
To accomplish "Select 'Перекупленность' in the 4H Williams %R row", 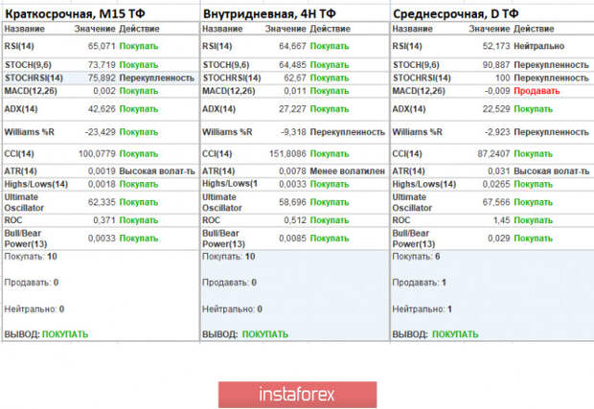I will (x=348, y=132).
